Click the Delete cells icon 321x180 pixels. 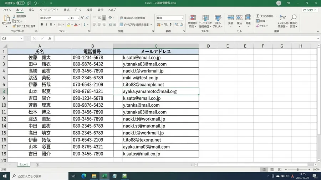pos(239,18)
